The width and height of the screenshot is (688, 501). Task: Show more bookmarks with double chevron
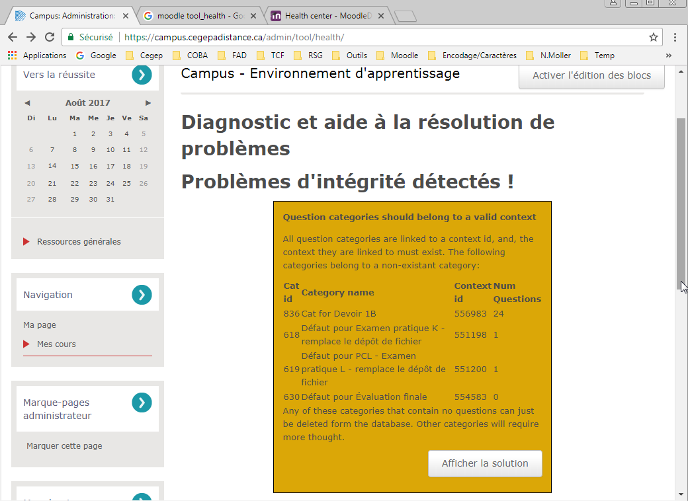point(668,56)
